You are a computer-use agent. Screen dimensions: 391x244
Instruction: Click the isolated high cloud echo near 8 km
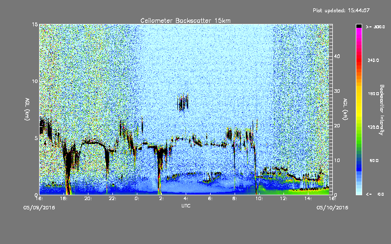pos(183,102)
